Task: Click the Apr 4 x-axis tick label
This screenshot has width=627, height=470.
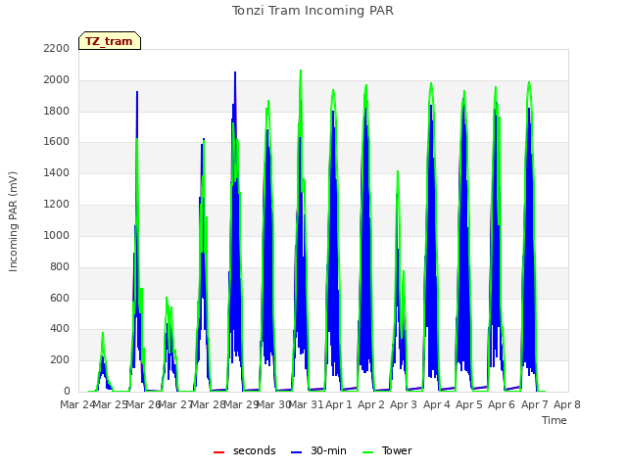Action: pyautogui.click(x=437, y=404)
